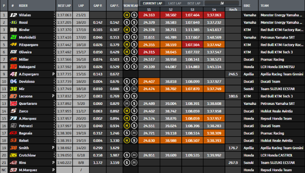This screenshot has width=305, height=173.
Task: Click Quartararo's medium front tyre icon
Action: coord(127,104)
